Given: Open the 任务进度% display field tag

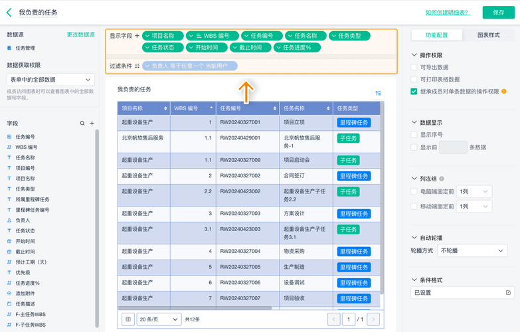Looking at the screenshot, I should pyautogui.click(x=297, y=47).
